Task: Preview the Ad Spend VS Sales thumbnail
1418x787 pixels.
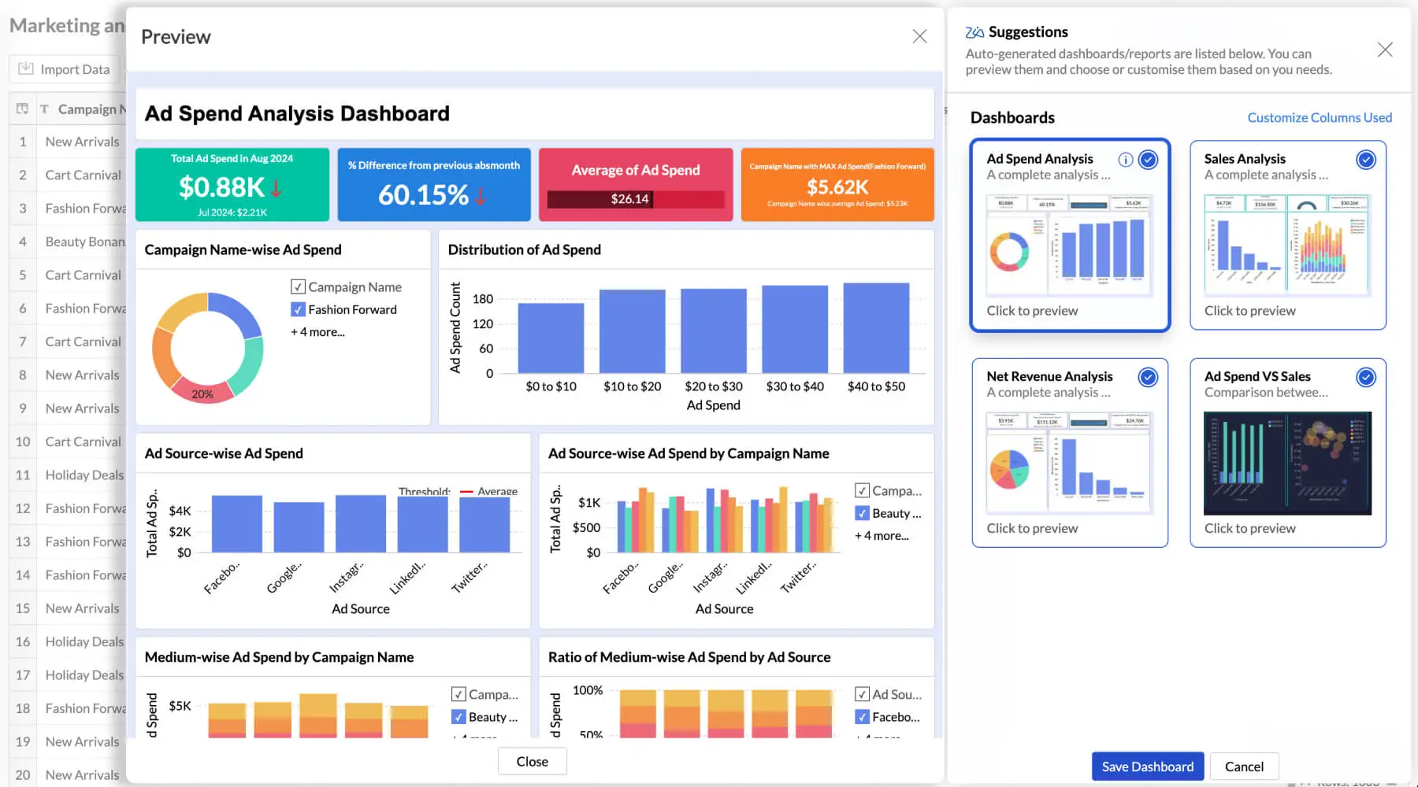Action: (1287, 463)
